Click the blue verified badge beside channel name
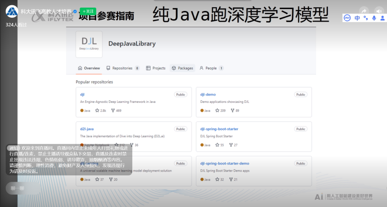Image resolution: width=387 pixels, height=207 pixels. [x=75, y=11]
